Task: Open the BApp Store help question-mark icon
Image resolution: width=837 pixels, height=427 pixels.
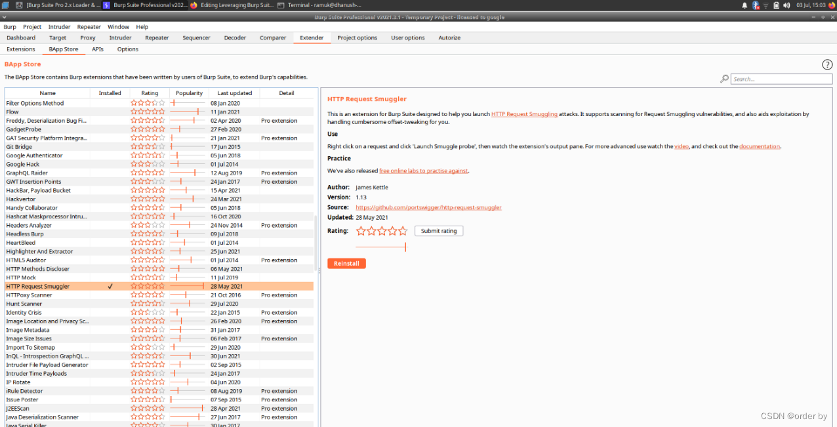Action: coord(827,64)
